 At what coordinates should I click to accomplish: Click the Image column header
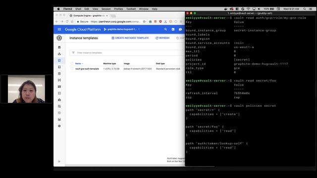click(127, 64)
